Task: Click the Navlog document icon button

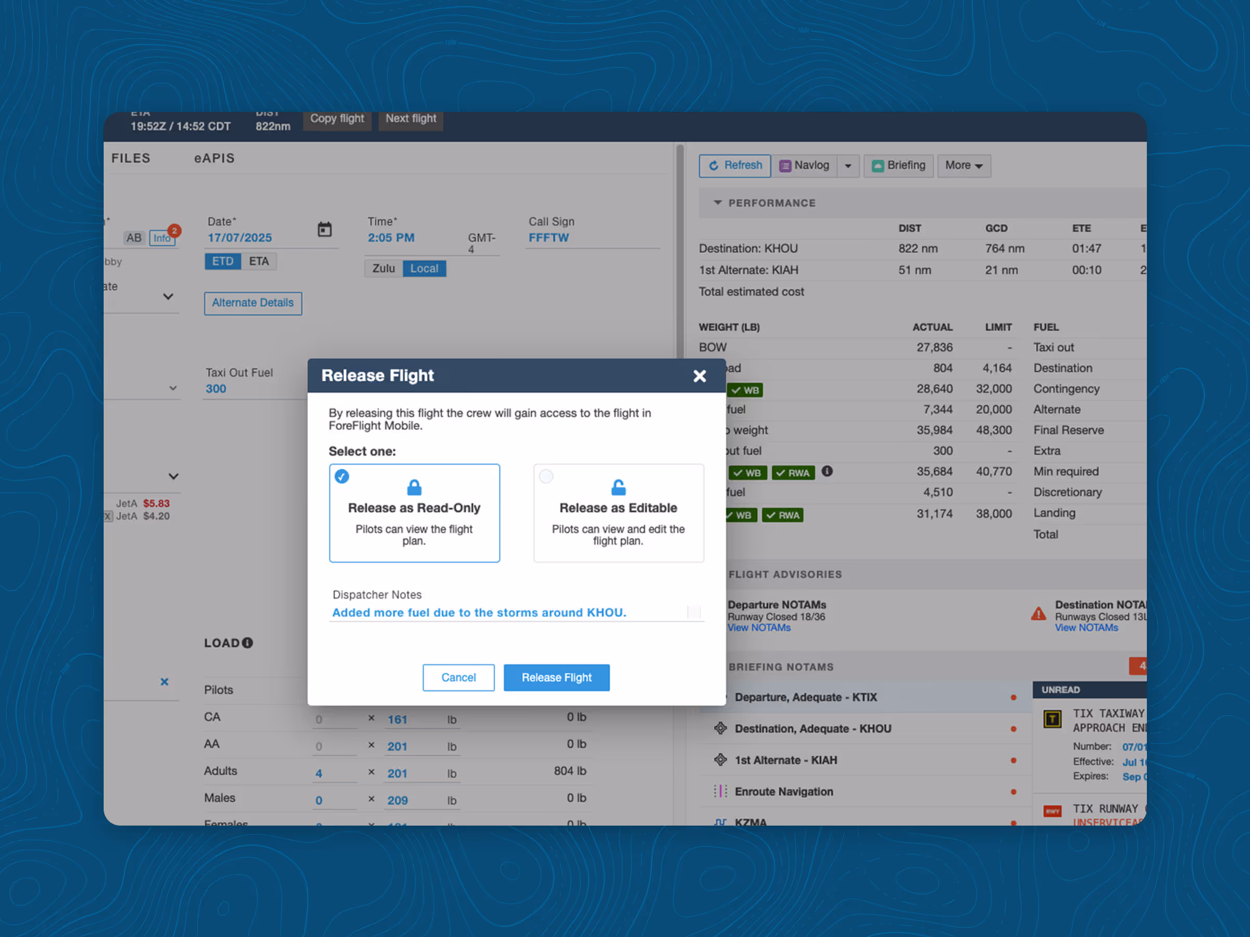Action: click(x=785, y=166)
